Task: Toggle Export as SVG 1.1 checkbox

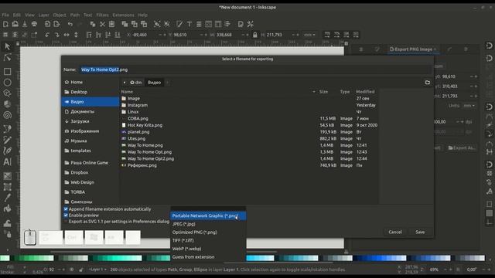Action: pos(66,222)
